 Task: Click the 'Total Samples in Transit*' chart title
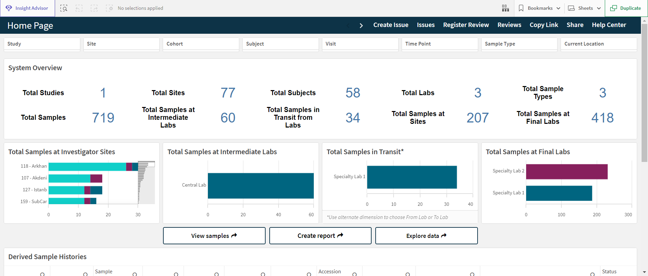coord(365,152)
